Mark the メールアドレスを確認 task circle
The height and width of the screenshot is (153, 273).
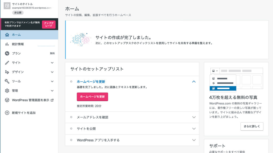[71, 117]
